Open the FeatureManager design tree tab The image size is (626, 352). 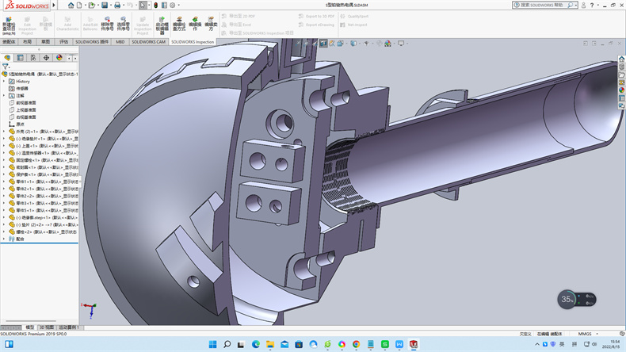pyautogui.click(x=7, y=58)
